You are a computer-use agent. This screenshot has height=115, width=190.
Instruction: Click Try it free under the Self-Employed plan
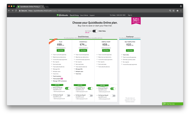pos(130,51)
